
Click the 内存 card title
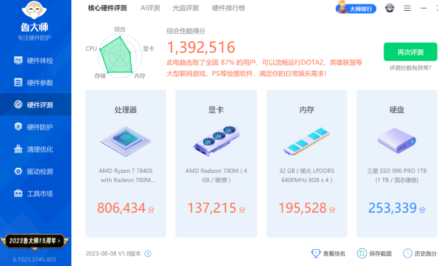[307, 109]
